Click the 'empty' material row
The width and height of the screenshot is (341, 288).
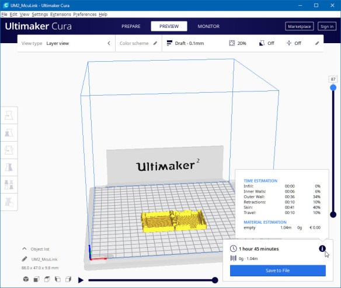[282, 227]
